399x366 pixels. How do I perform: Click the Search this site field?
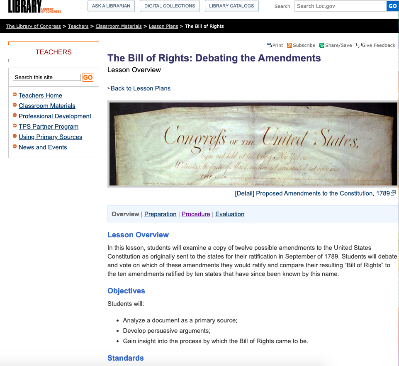click(47, 78)
